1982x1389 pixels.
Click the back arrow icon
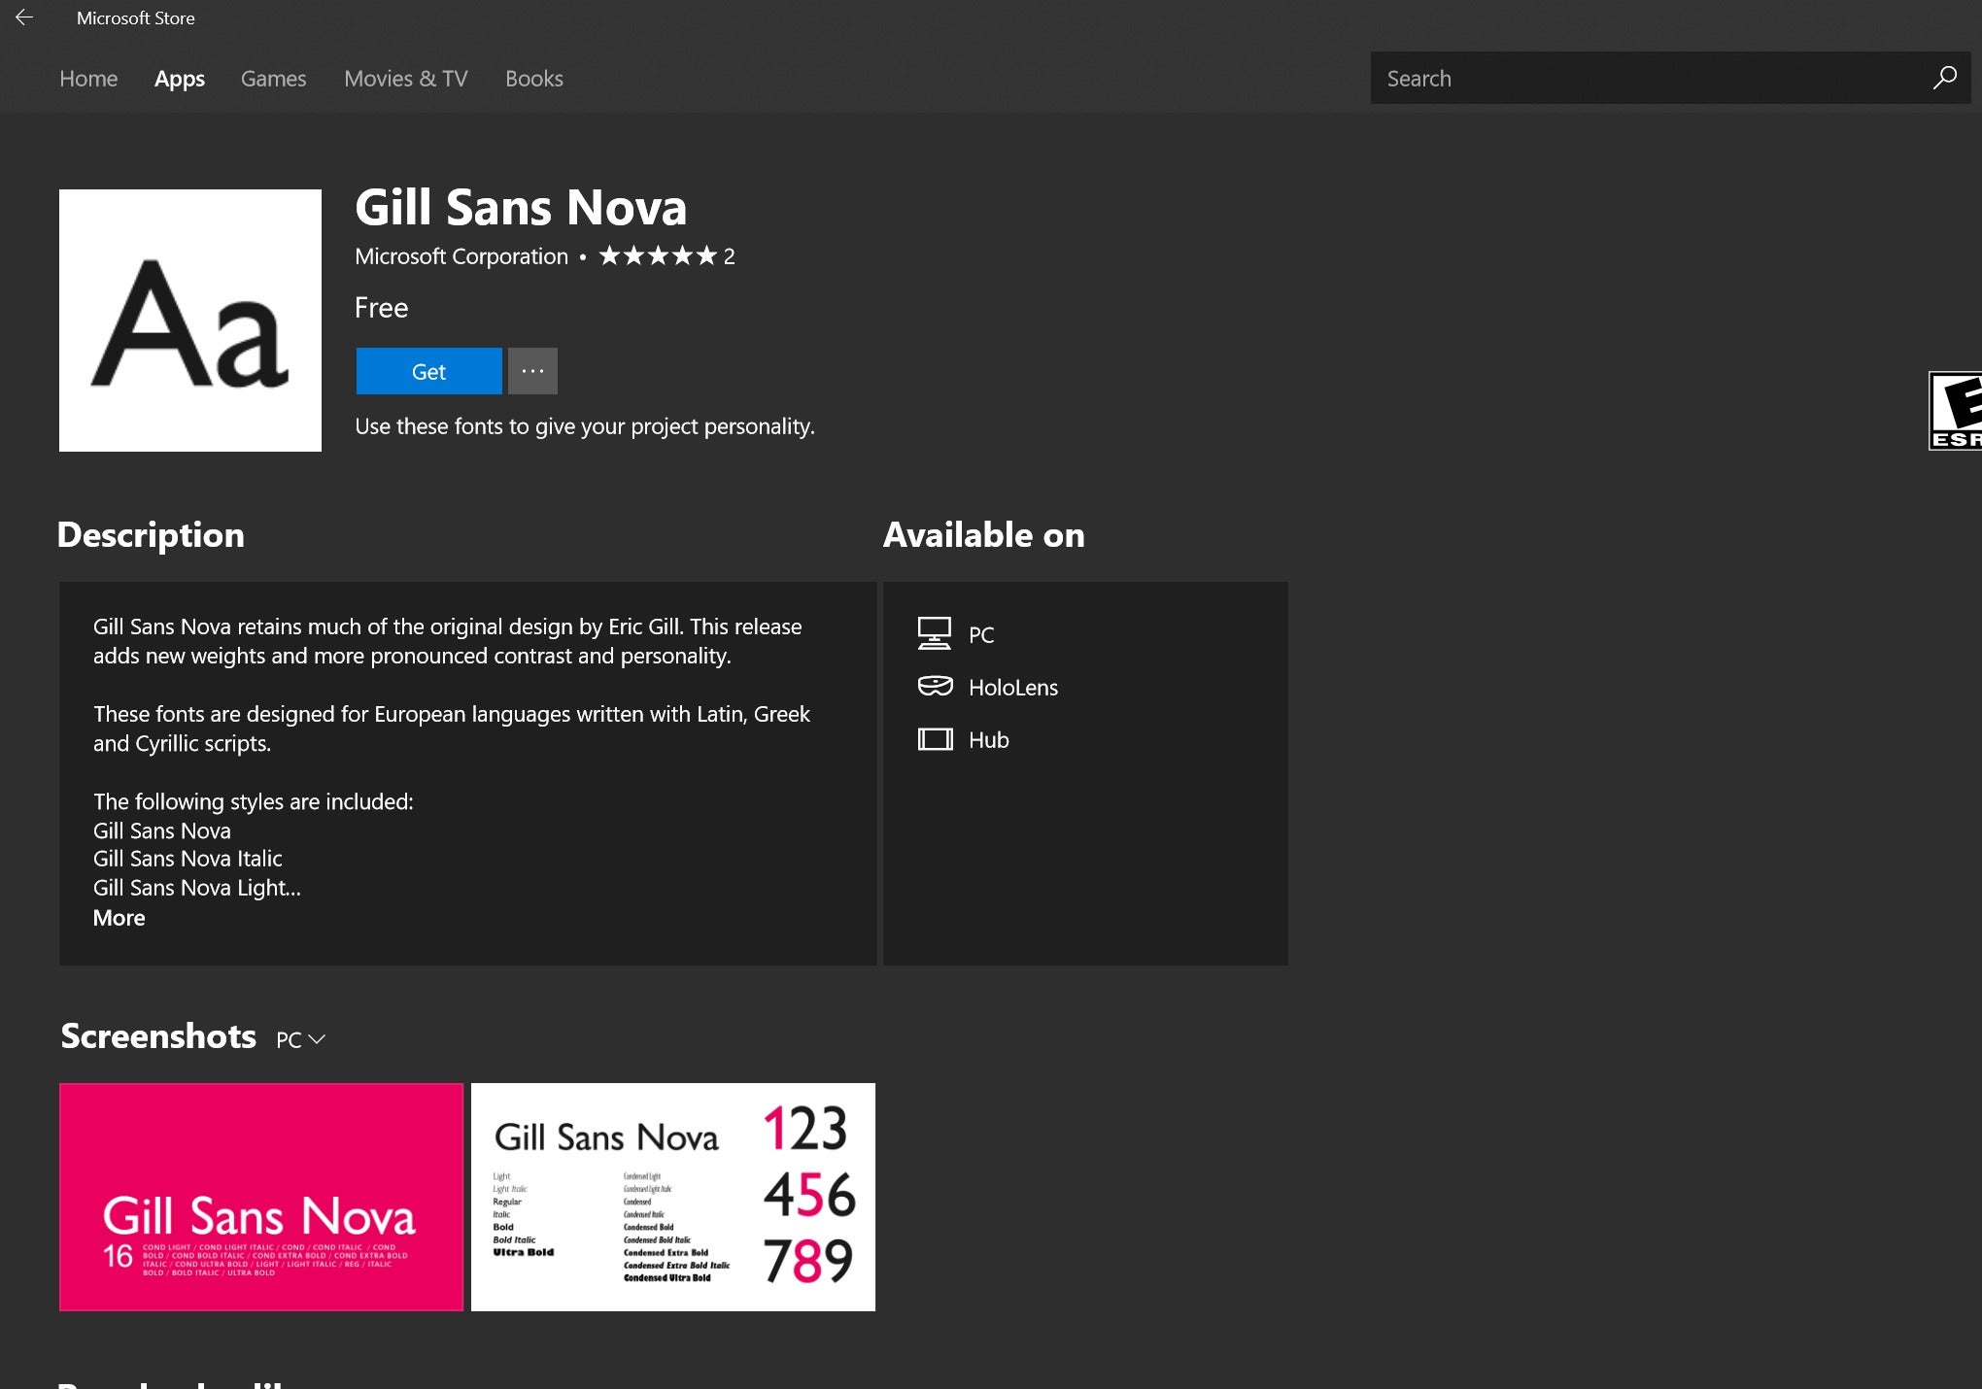[24, 17]
